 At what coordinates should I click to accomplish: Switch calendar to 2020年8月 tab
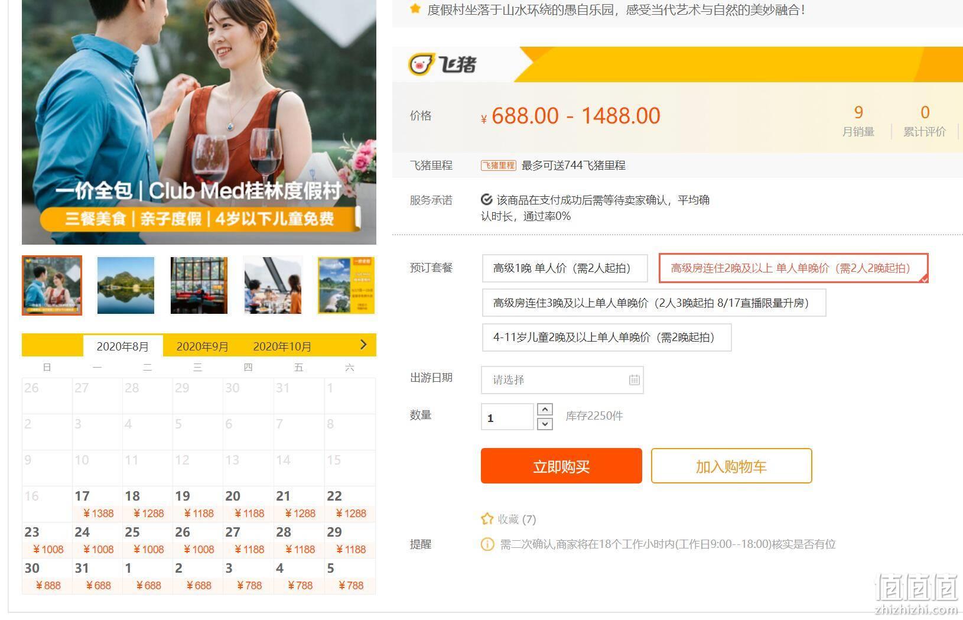pyautogui.click(x=122, y=346)
